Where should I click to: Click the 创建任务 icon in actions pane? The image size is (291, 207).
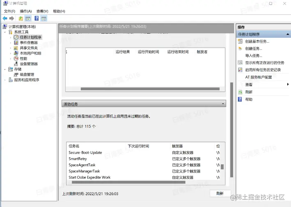coord(240,48)
